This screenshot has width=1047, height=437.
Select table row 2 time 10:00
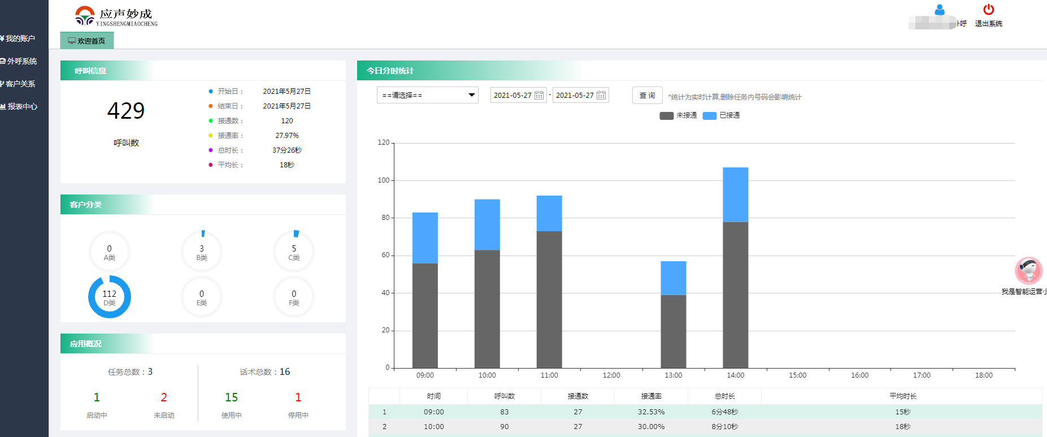(x=434, y=427)
